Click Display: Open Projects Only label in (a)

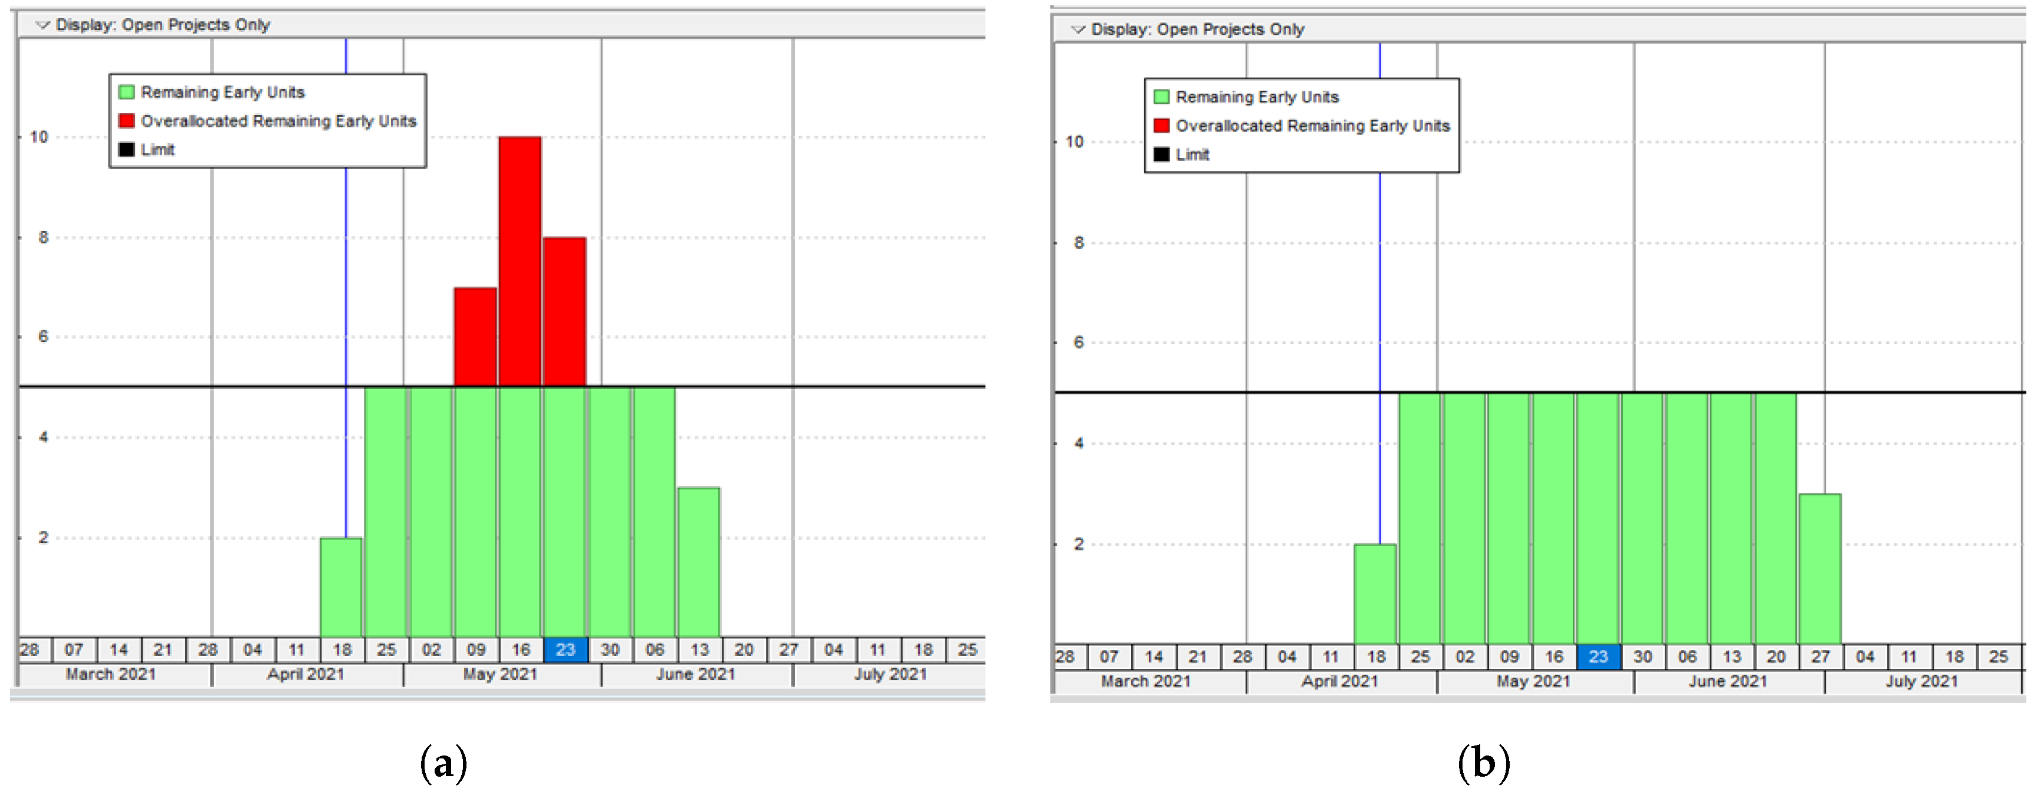[163, 25]
